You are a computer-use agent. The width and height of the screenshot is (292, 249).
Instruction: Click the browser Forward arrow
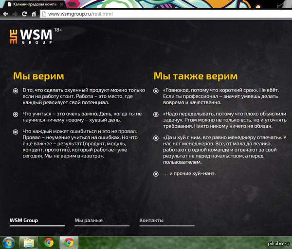pos(15,14)
